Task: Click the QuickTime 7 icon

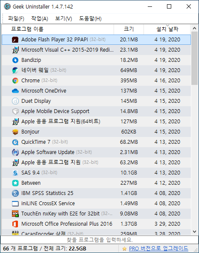Action: (x=15, y=142)
